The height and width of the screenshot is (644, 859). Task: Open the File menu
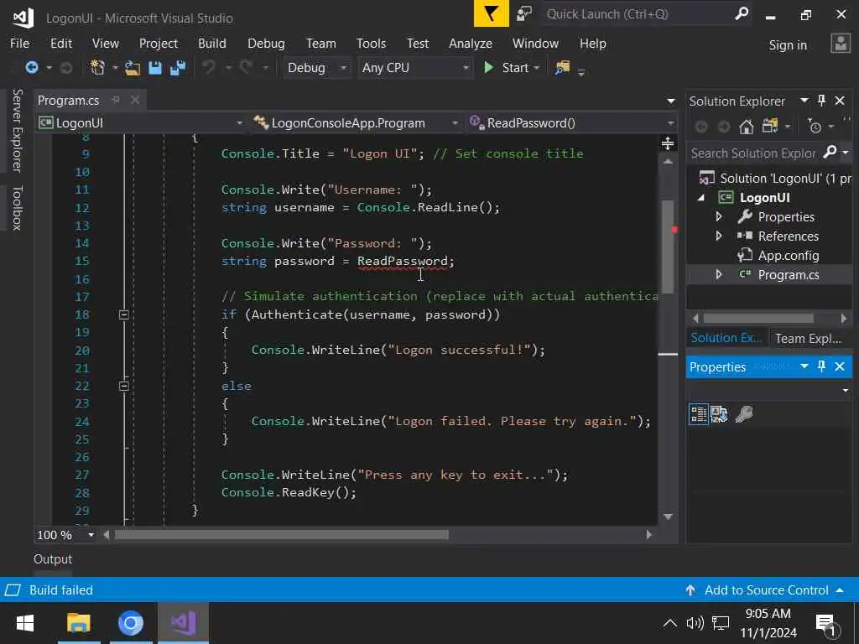coord(20,44)
